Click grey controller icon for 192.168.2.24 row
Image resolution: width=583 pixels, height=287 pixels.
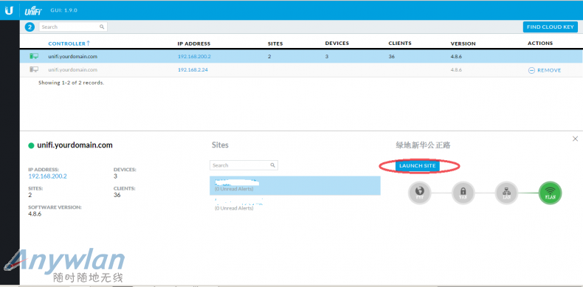[34, 69]
